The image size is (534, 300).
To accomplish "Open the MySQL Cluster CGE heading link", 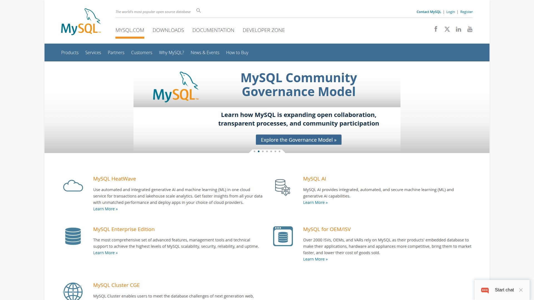I will tap(116, 285).
